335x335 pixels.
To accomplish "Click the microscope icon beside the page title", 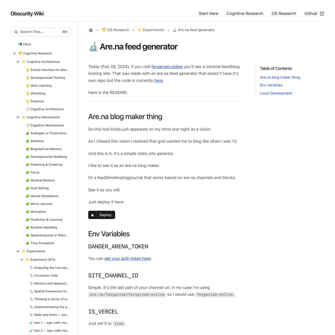I will [x=93, y=47].
